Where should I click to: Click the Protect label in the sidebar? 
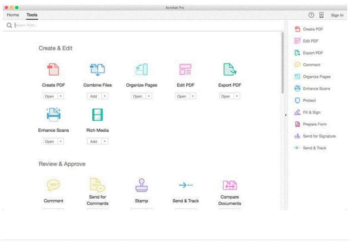(x=309, y=101)
